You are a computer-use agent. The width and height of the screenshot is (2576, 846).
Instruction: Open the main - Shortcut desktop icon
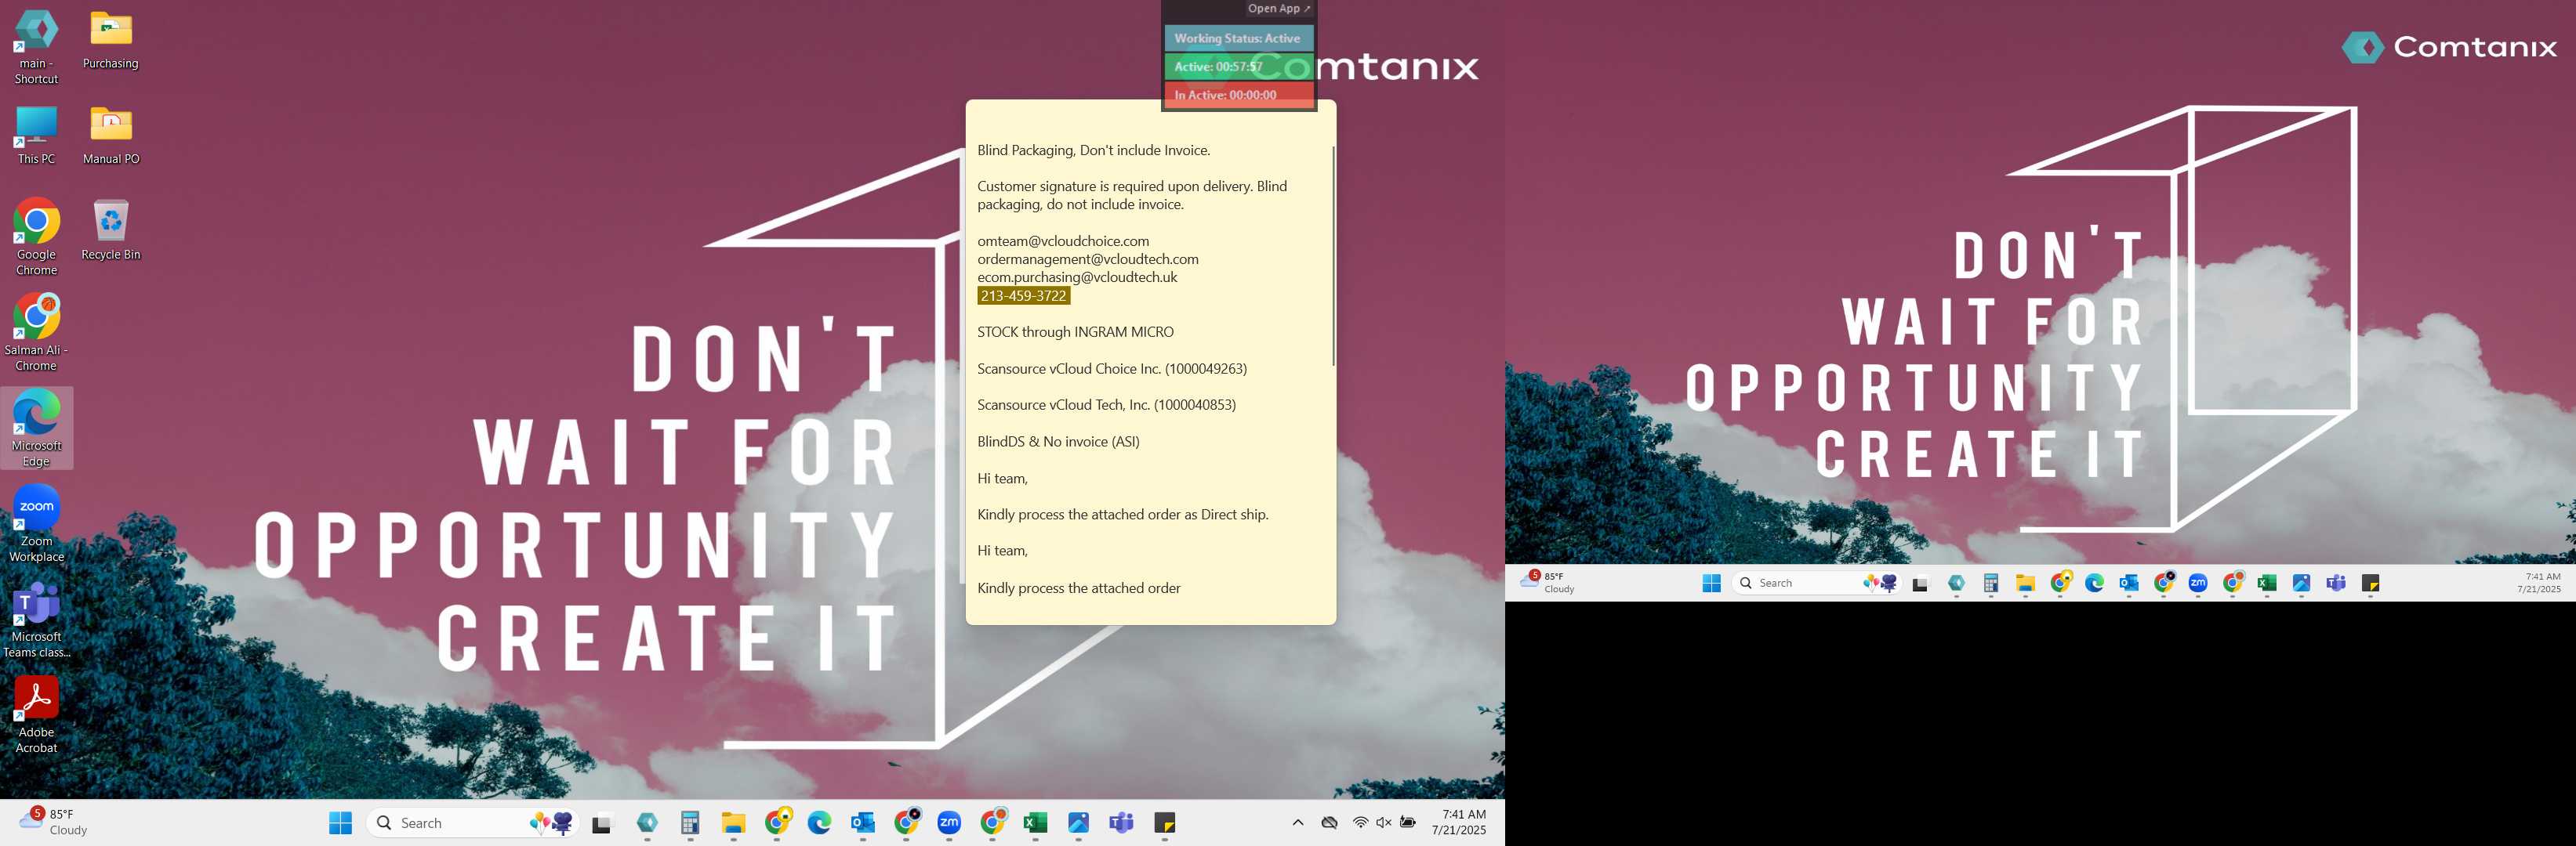click(x=36, y=47)
